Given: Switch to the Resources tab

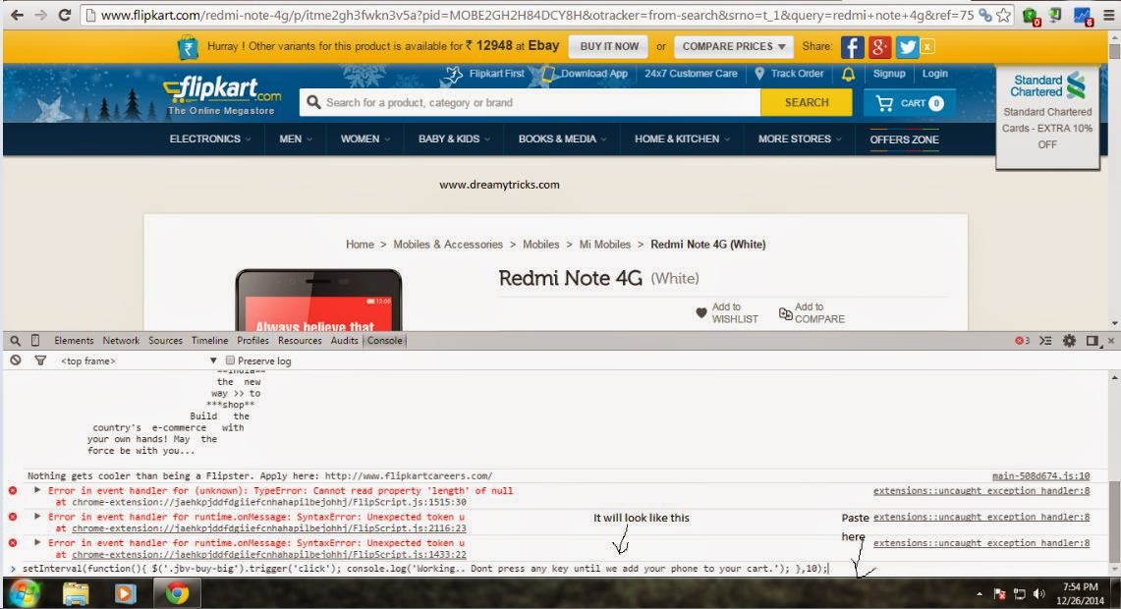Looking at the screenshot, I should tap(300, 341).
